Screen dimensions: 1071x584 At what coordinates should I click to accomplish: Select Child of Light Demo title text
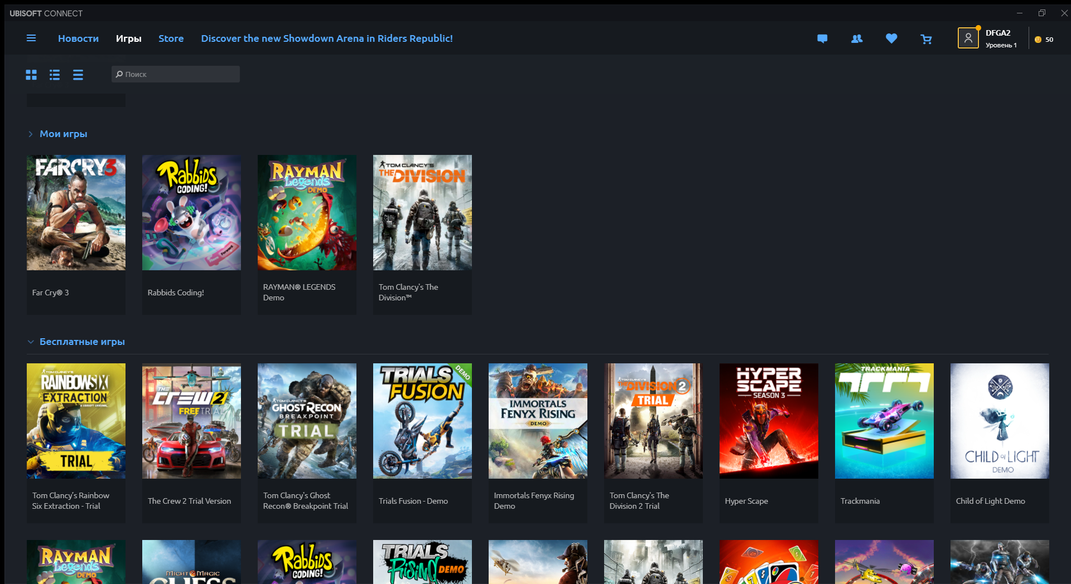click(990, 501)
